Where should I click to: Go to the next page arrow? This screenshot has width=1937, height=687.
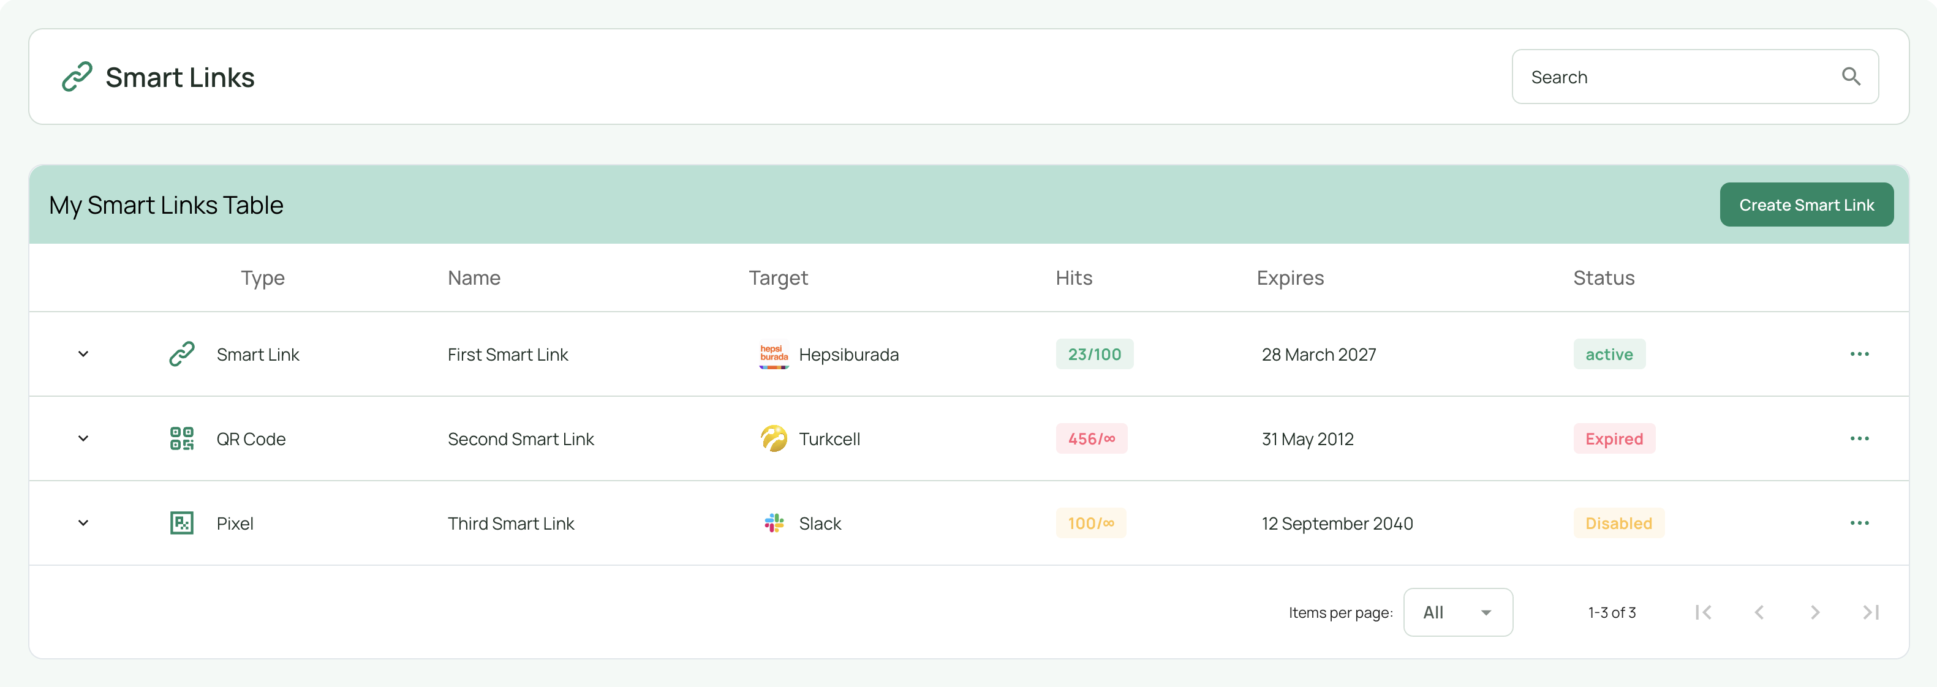coord(1814,612)
